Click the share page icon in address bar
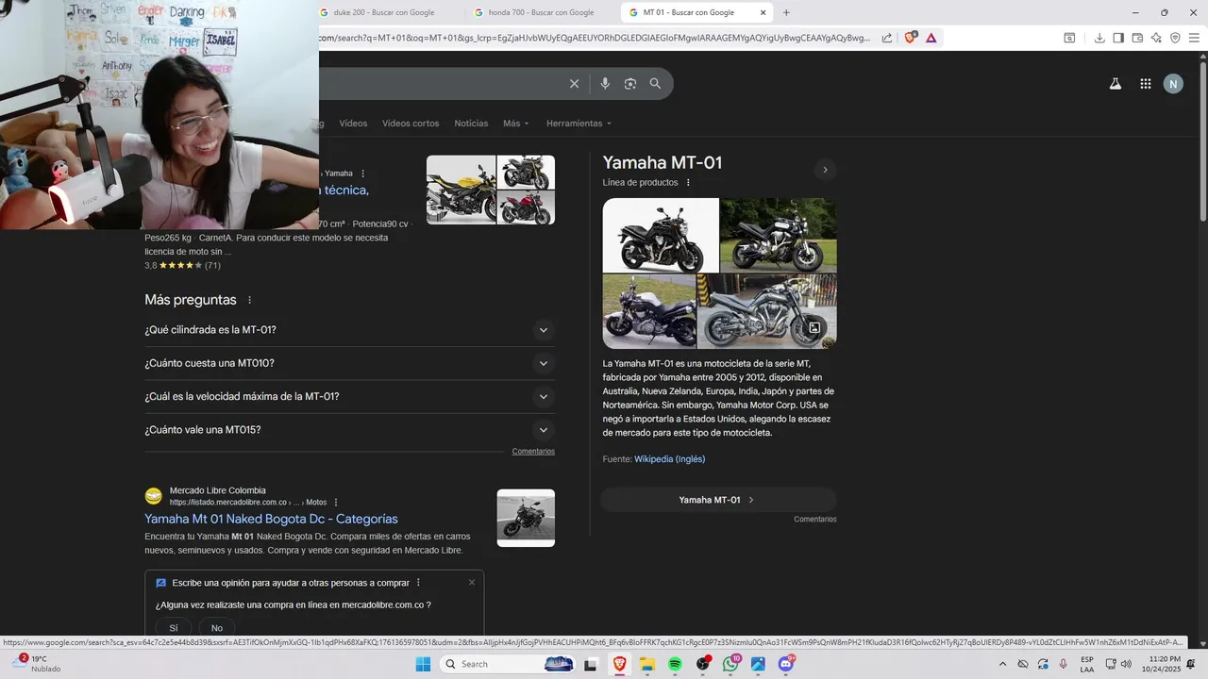 (x=887, y=38)
